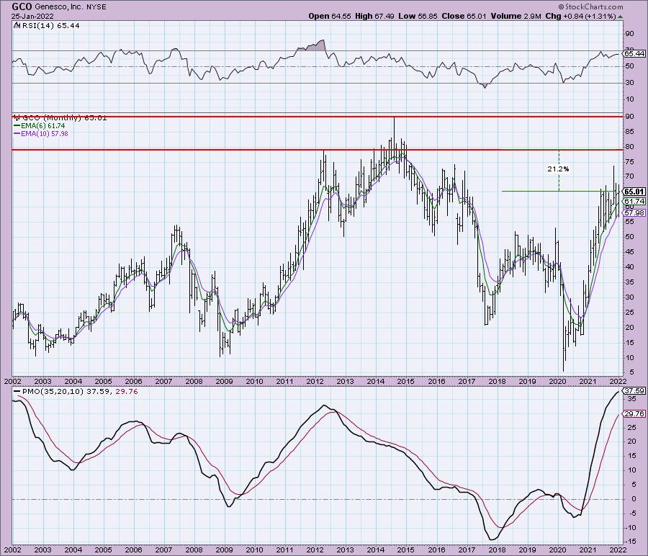This screenshot has width=648, height=556.
Task: Click the 61.74 EMA price tag
Action: 634,202
